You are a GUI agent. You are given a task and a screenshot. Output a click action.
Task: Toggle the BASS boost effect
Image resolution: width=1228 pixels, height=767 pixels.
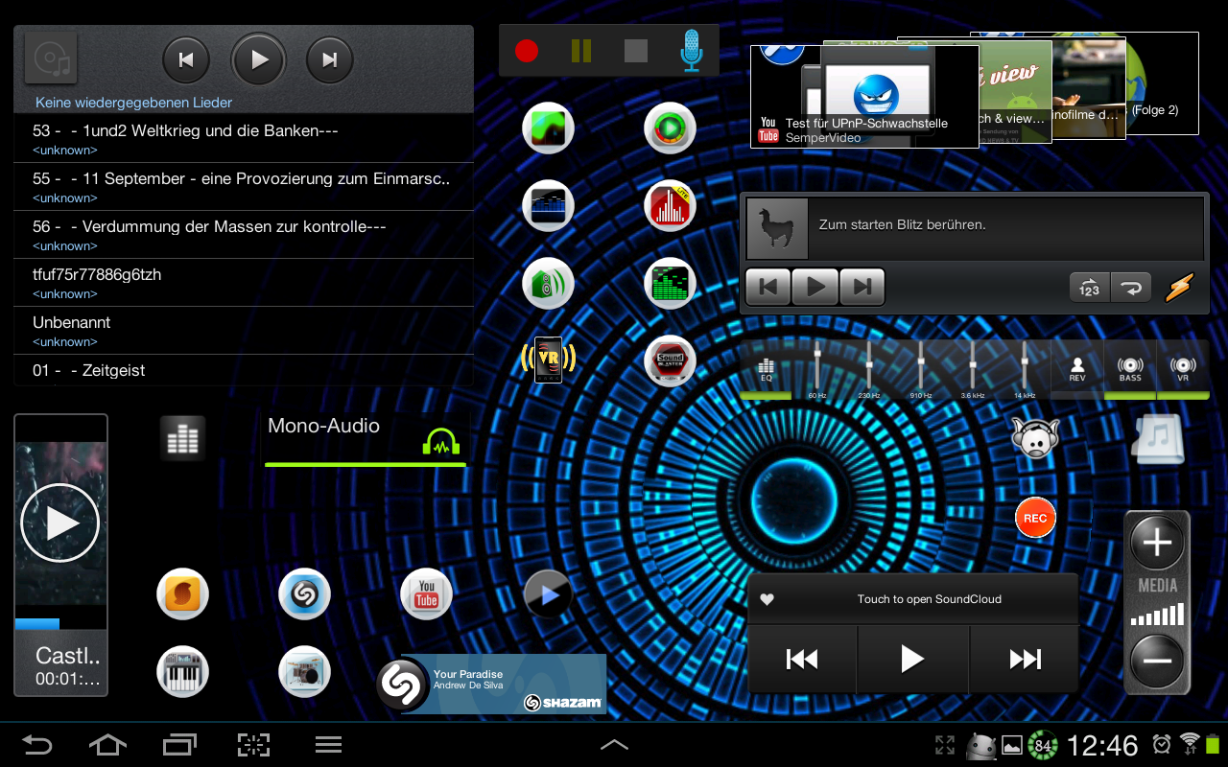tap(1130, 370)
